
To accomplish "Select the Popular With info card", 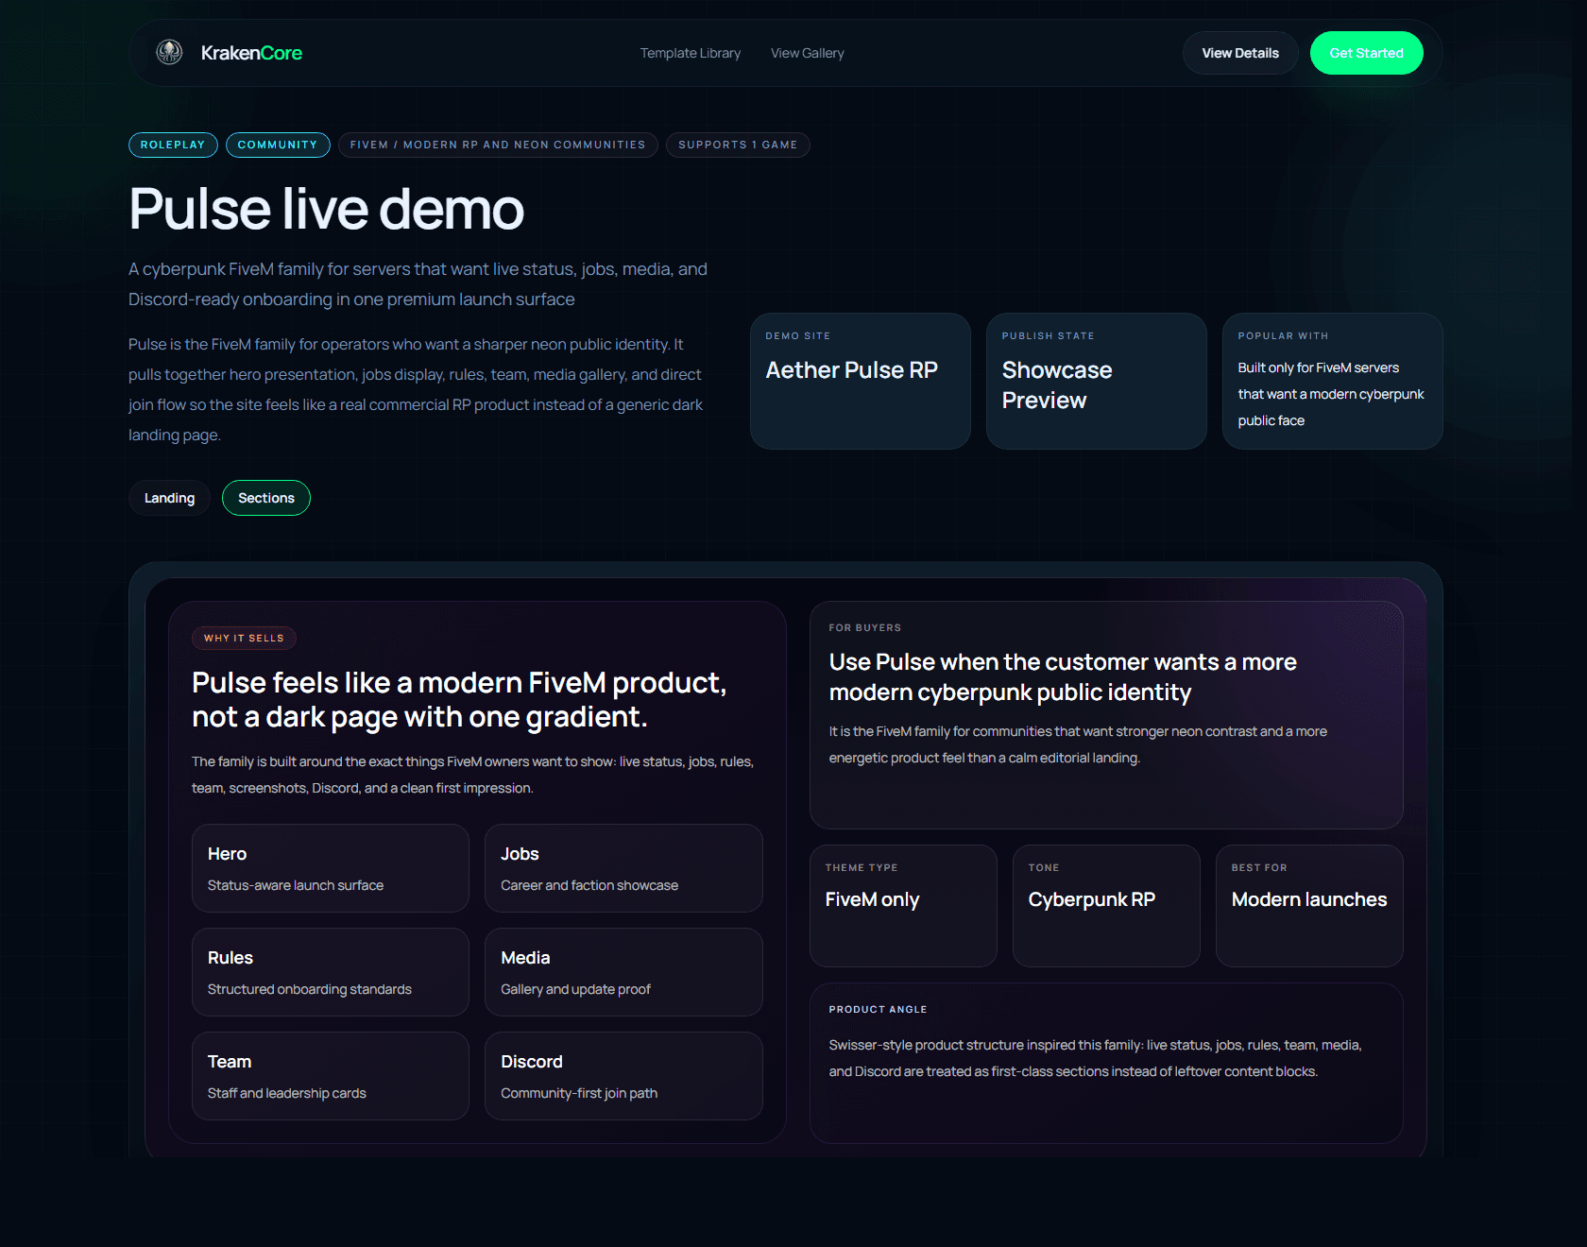I will 1333,381.
